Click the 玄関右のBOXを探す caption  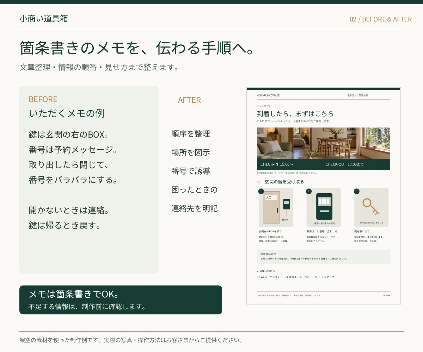(x=270, y=231)
